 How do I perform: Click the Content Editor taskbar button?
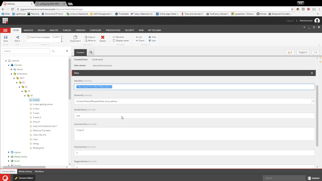coord(24,178)
